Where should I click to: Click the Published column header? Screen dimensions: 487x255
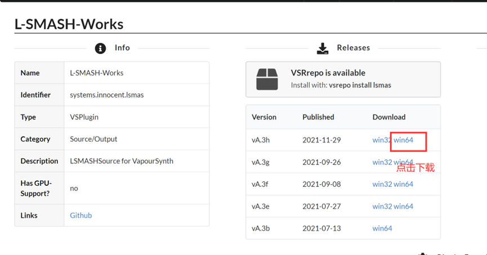coord(318,117)
